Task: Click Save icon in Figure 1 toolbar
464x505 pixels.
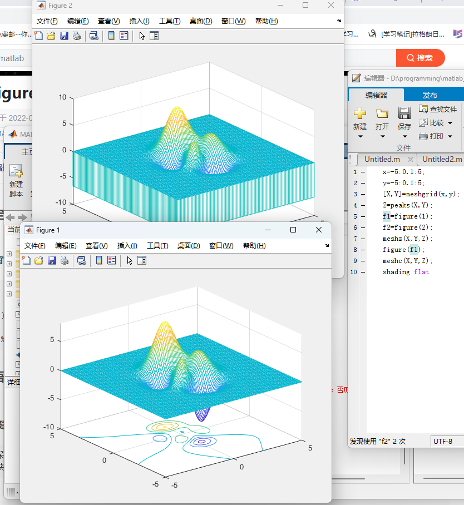Action: 52,260
